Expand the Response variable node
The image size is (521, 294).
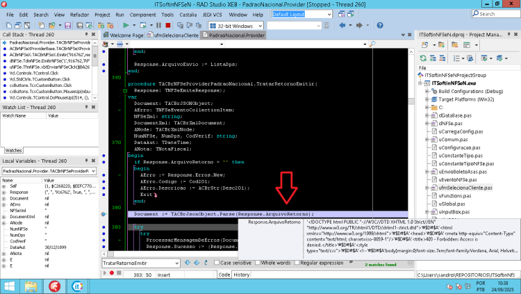pyautogui.click(x=3, y=193)
